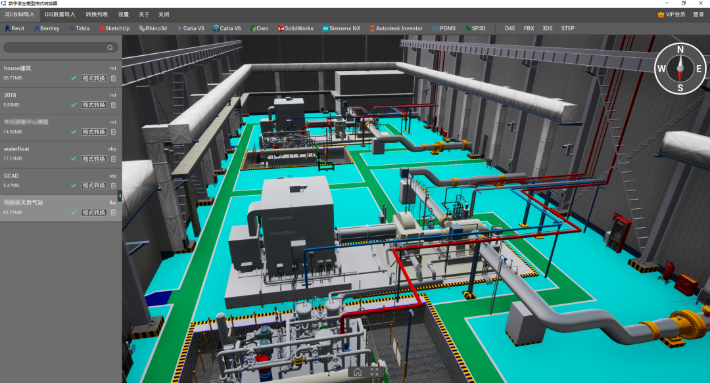The width and height of the screenshot is (710, 383).
Task: Click 格式转换 for the waterfloat model
Action: click(94, 159)
